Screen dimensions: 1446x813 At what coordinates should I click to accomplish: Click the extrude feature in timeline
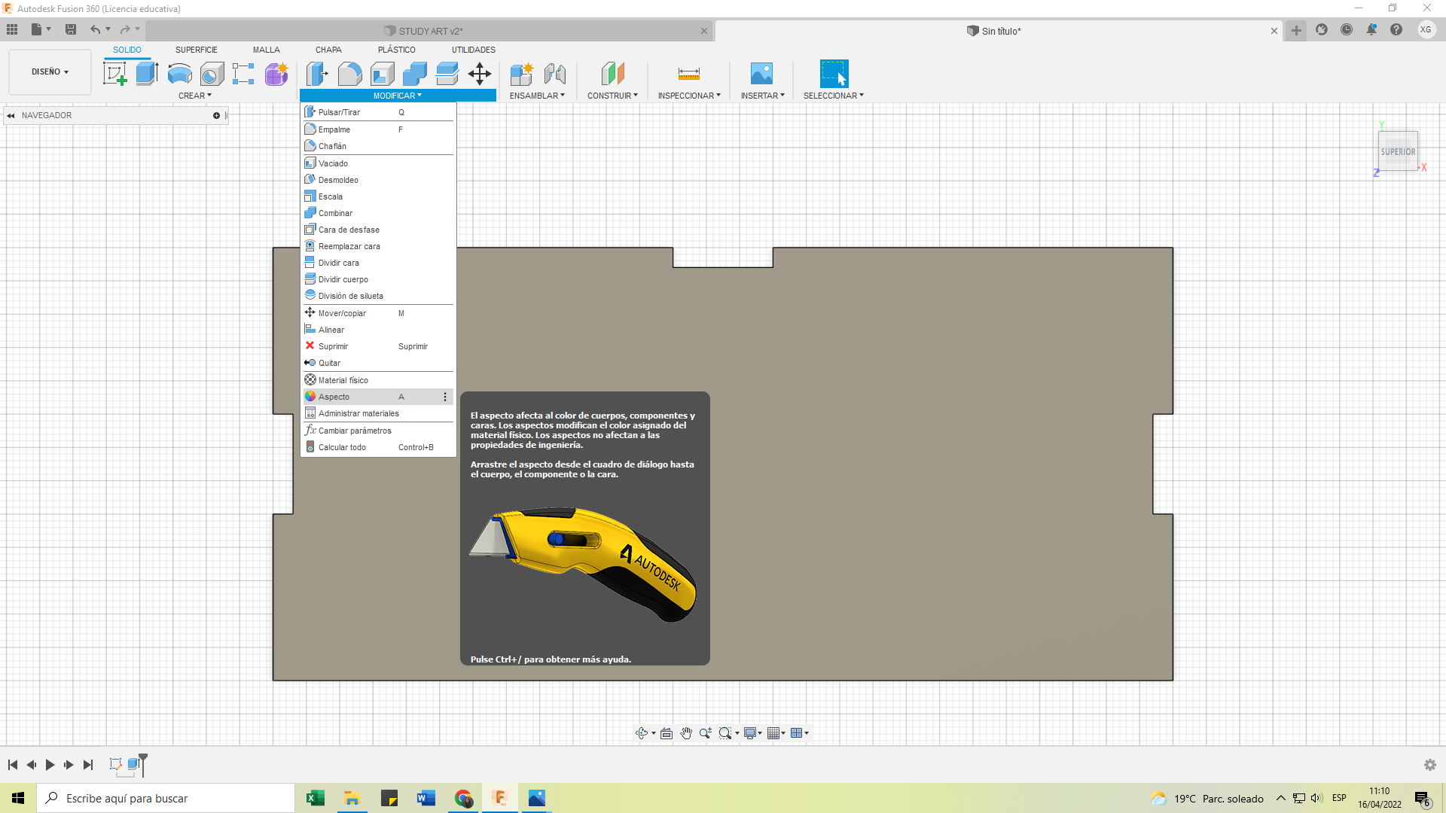pos(134,764)
